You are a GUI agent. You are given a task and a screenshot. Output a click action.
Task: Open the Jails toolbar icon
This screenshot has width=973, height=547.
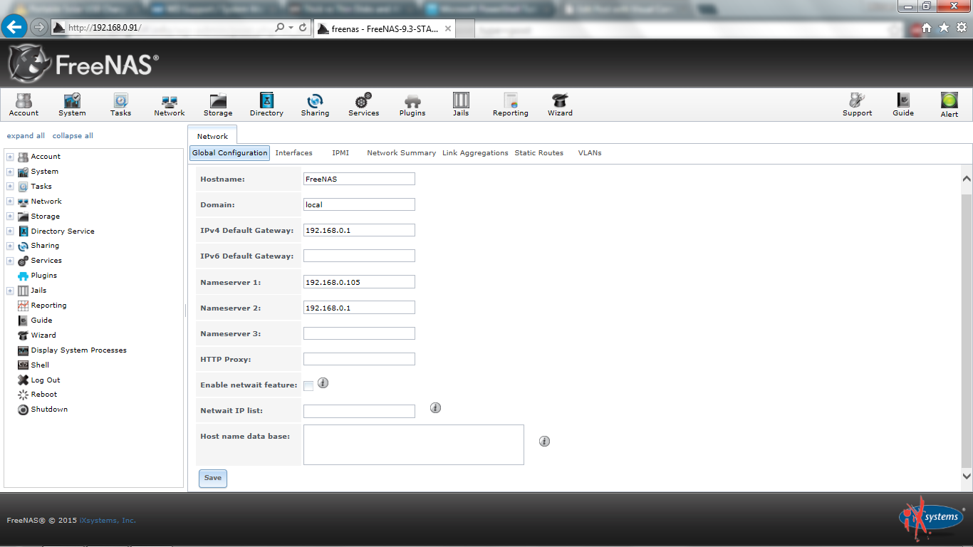tap(461, 104)
